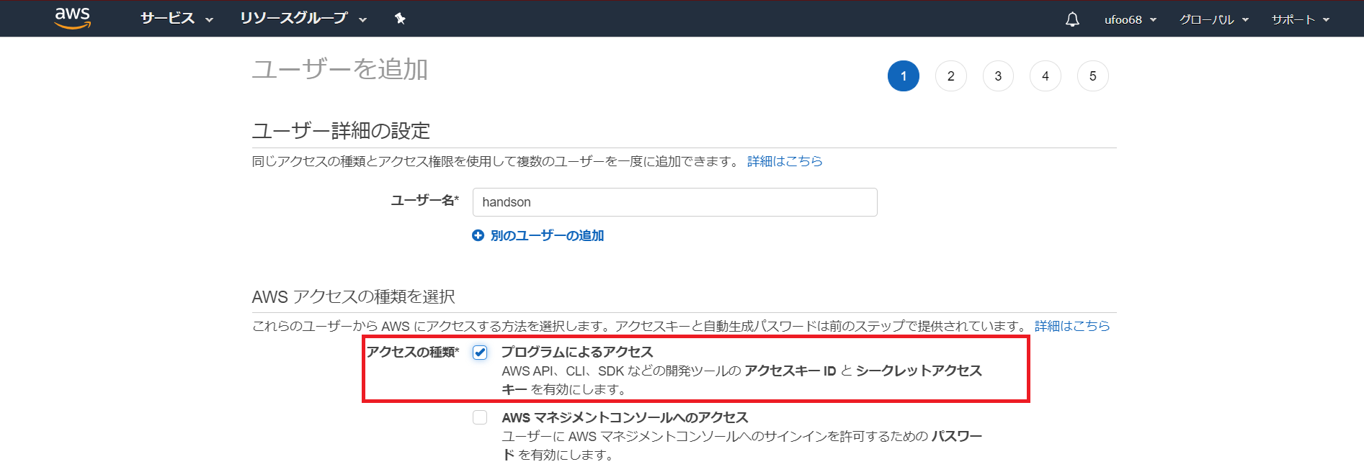The image size is (1364, 472).
Task: Open the サービス menu
Action: (177, 19)
